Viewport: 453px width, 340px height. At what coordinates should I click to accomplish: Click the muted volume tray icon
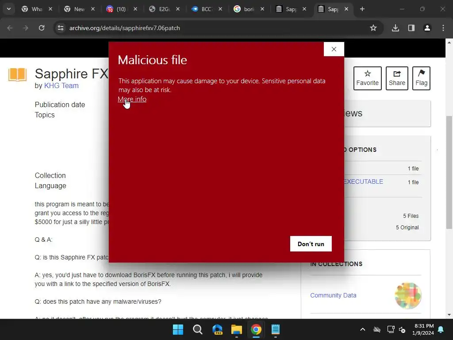click(x=402, y=329)
